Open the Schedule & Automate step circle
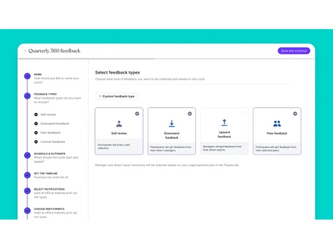 click(27, 155)
